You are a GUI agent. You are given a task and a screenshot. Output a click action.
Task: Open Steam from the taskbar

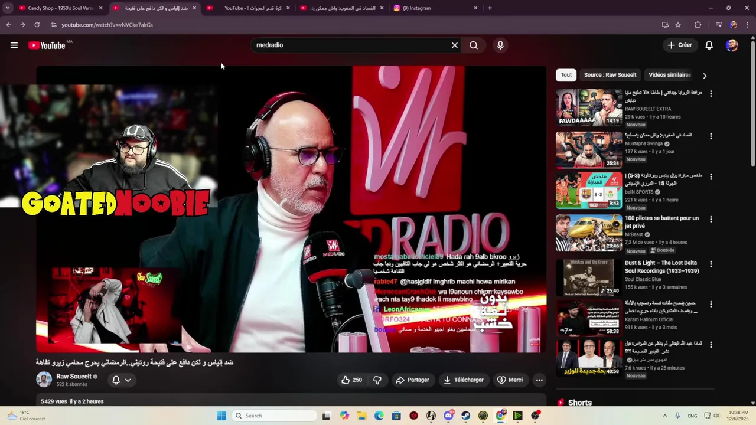466,416
